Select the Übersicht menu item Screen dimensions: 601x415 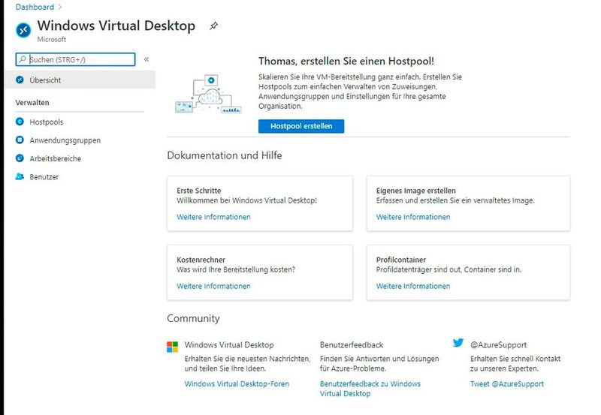coord(80,80)
